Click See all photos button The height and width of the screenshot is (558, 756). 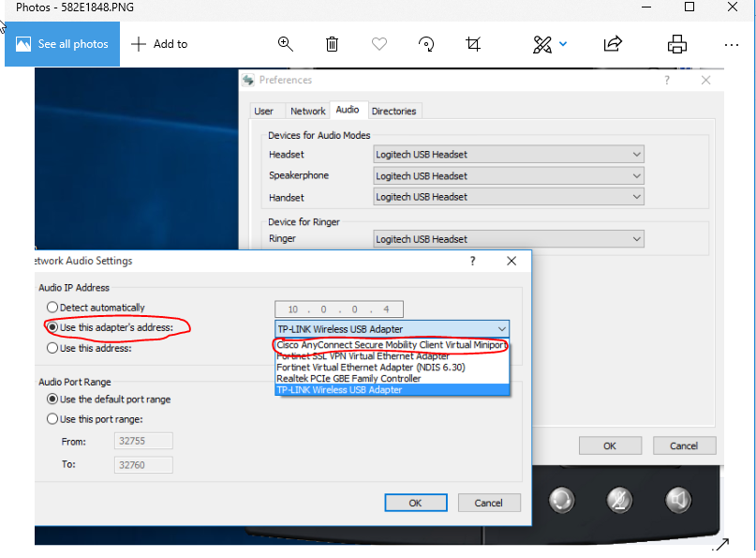62,44
